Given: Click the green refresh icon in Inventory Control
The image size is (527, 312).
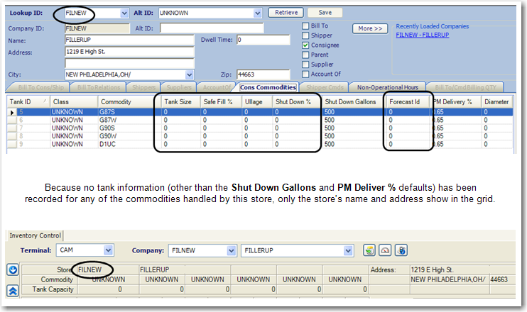Looking at the screenshot, I should [x=369, y=250].
